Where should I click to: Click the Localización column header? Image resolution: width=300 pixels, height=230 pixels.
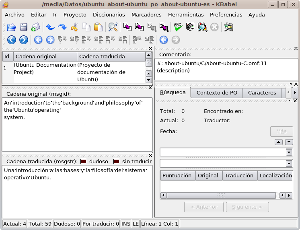[x=275, y=176]
